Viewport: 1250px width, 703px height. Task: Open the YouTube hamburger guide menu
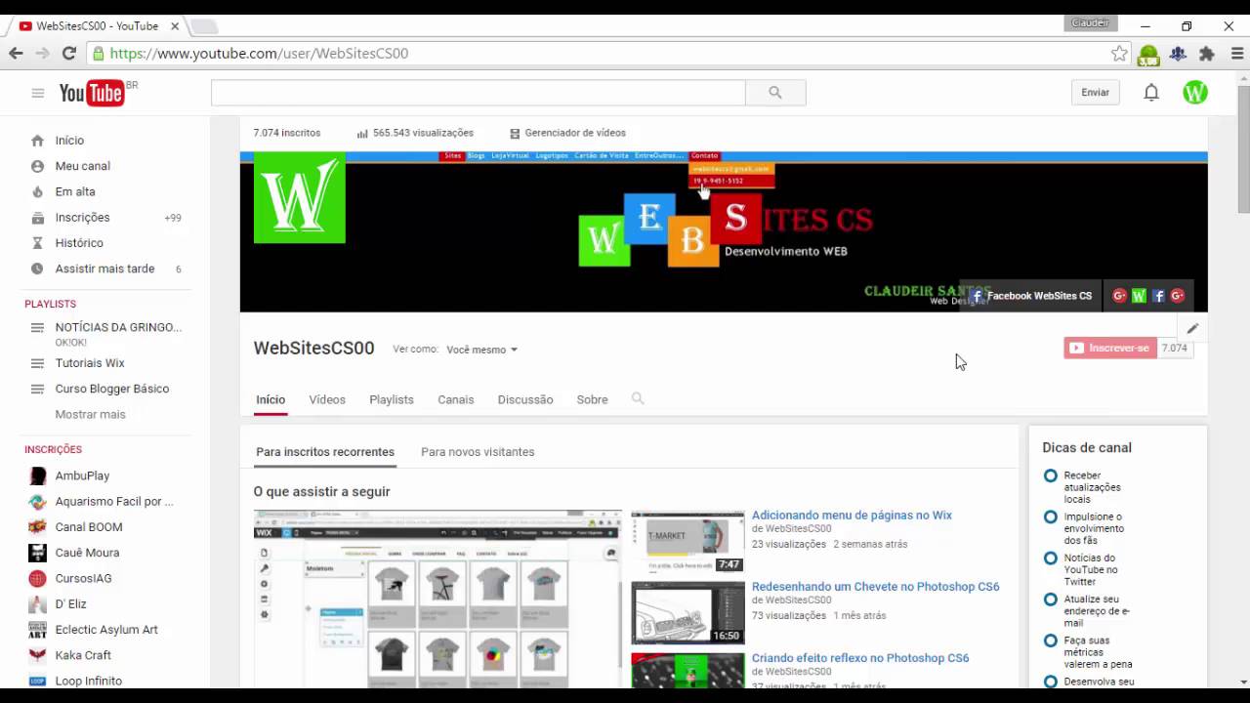coord(37,93)
